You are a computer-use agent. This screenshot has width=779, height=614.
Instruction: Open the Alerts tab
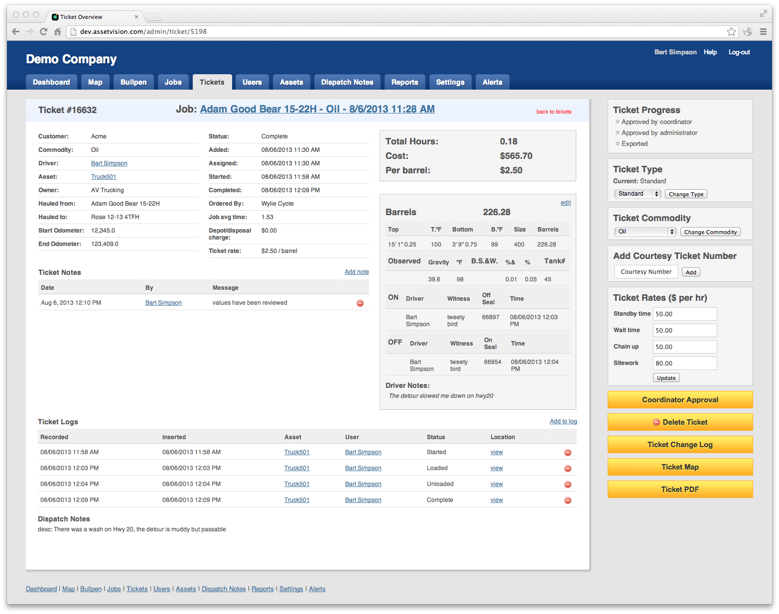pos(493,82)
